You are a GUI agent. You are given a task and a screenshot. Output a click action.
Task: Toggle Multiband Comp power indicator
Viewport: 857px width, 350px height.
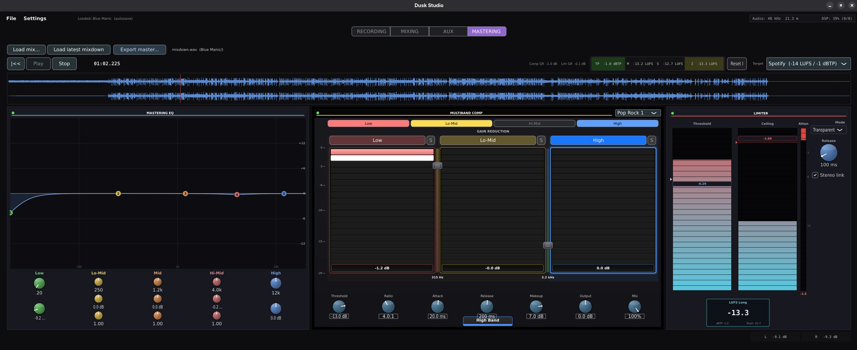click(318, 113)
